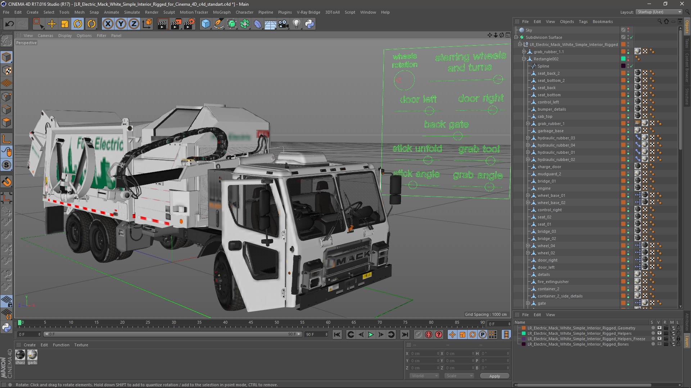The width and height of the screenshot is (691, 388).
Task: Add a Cube primitive object
Action: [x=206, y=24]
